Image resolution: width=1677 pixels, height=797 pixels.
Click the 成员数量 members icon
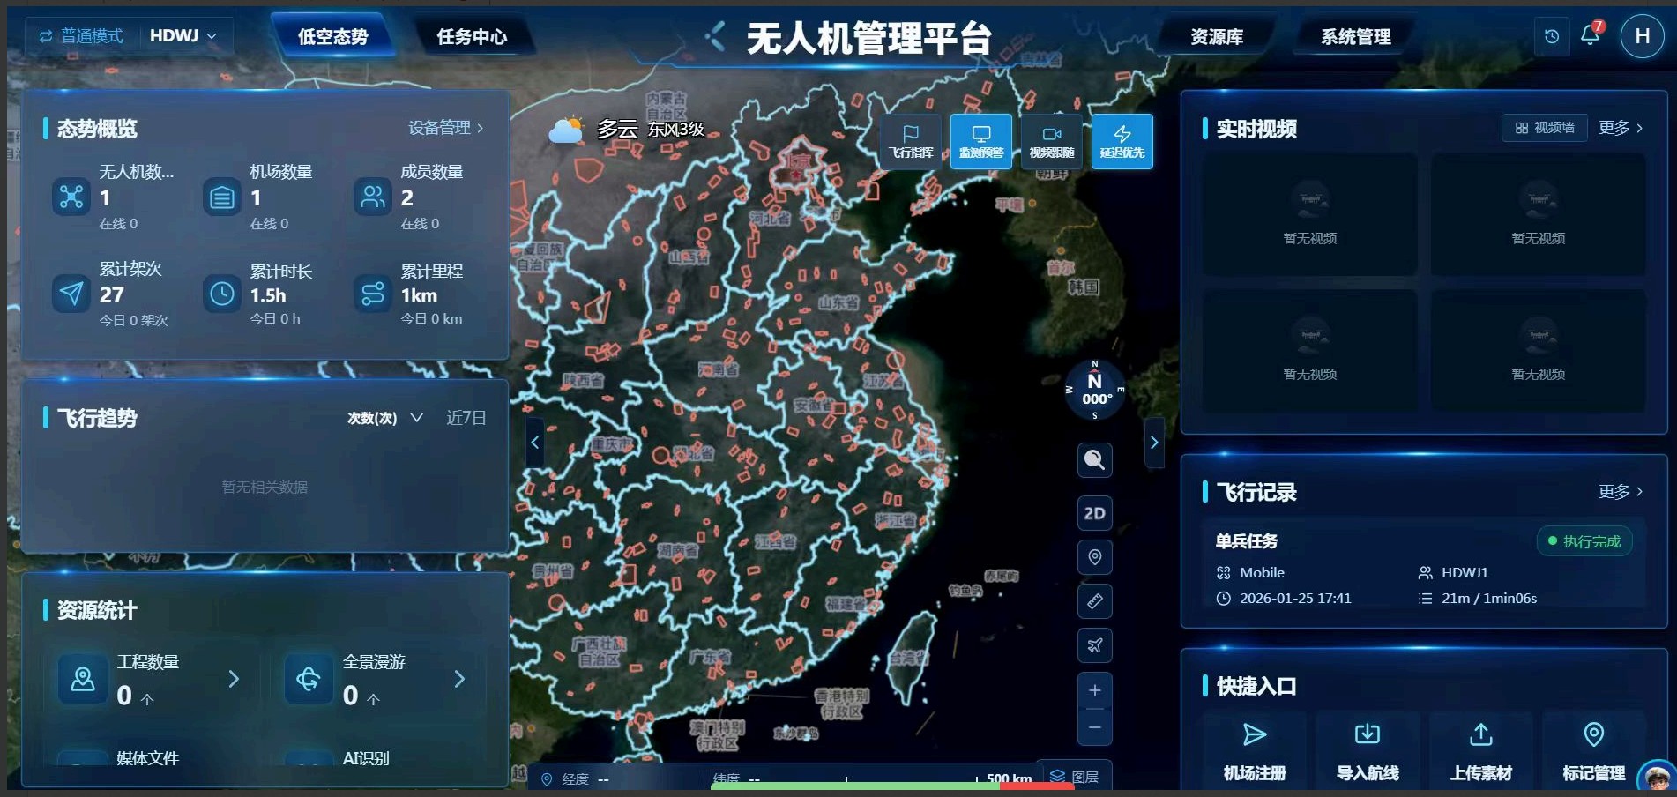[373, 197]
